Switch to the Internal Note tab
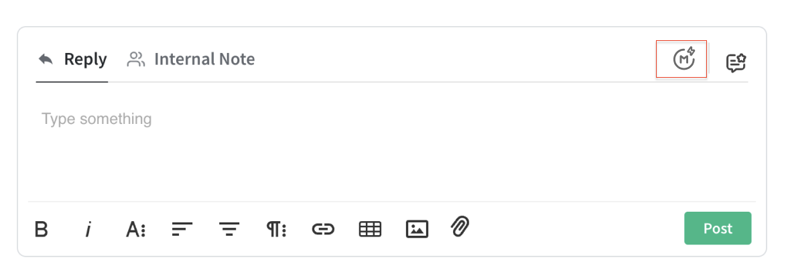 pos(191,60)
